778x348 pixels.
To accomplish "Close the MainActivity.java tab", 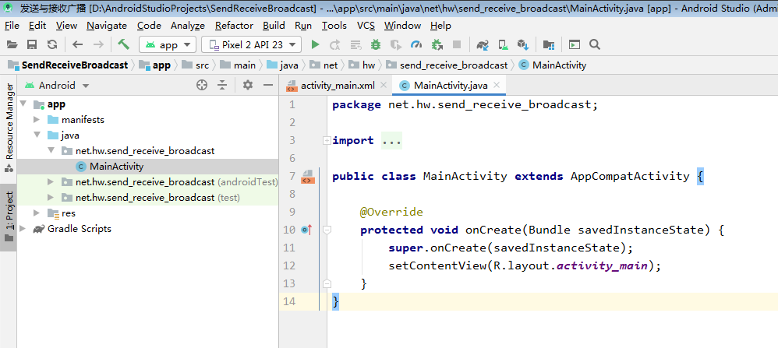I will tap(497, 86).
